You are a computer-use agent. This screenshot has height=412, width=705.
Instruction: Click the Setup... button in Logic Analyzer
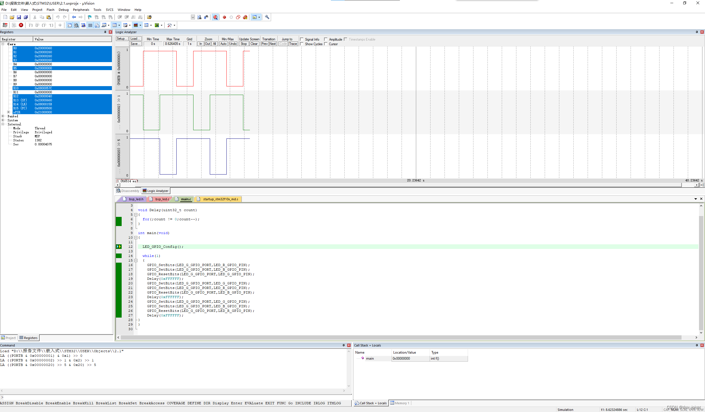coord(122,39)
